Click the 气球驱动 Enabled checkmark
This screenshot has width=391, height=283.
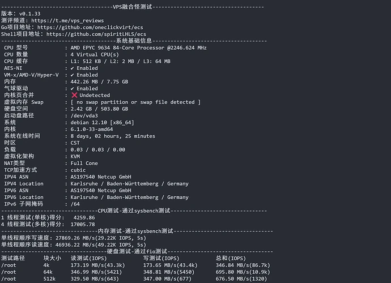[73, 88]
